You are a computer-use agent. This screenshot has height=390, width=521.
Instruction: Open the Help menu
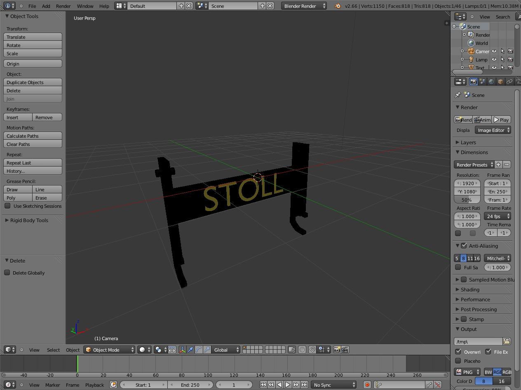(x=104, y=6)
